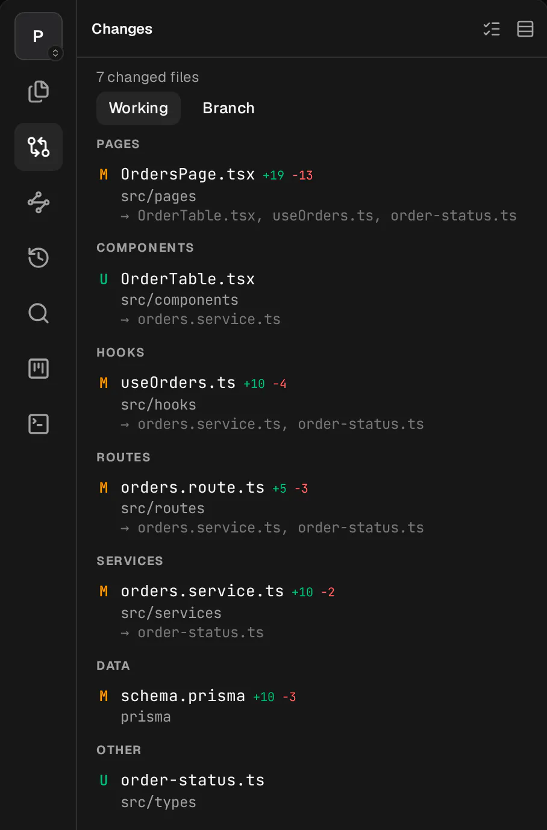This screenshot has height=830, width=547.
Task: Click the dependencies line under orders.route.ts
Action: [272, 528]
